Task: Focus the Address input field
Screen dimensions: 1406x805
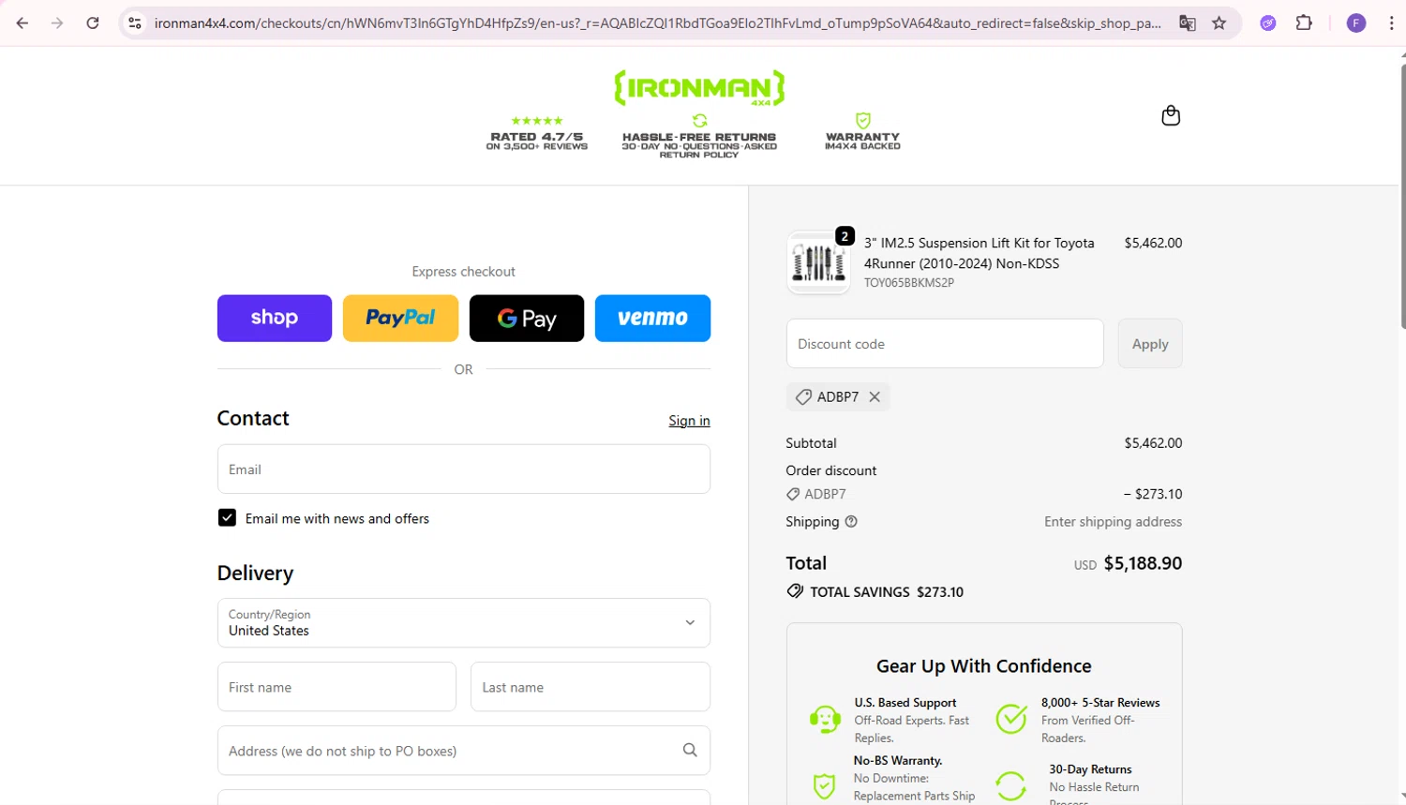Action: pos(463,750)
